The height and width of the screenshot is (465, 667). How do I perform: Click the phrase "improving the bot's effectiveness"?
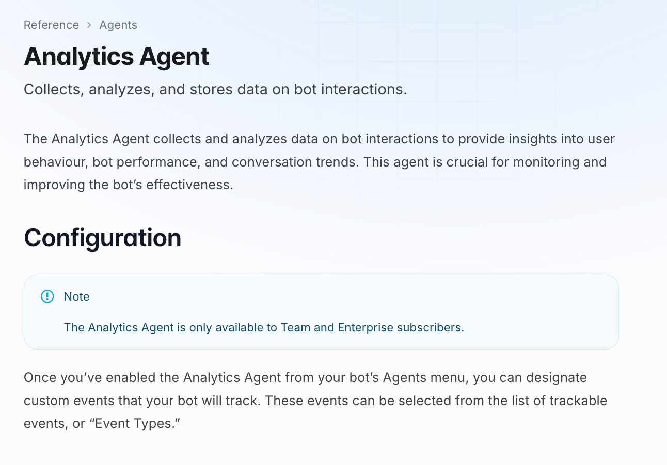pyautogui.click(x=128, y=185)
